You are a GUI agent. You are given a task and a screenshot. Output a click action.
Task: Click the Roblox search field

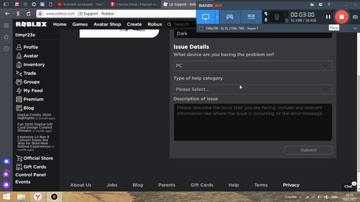181,24
